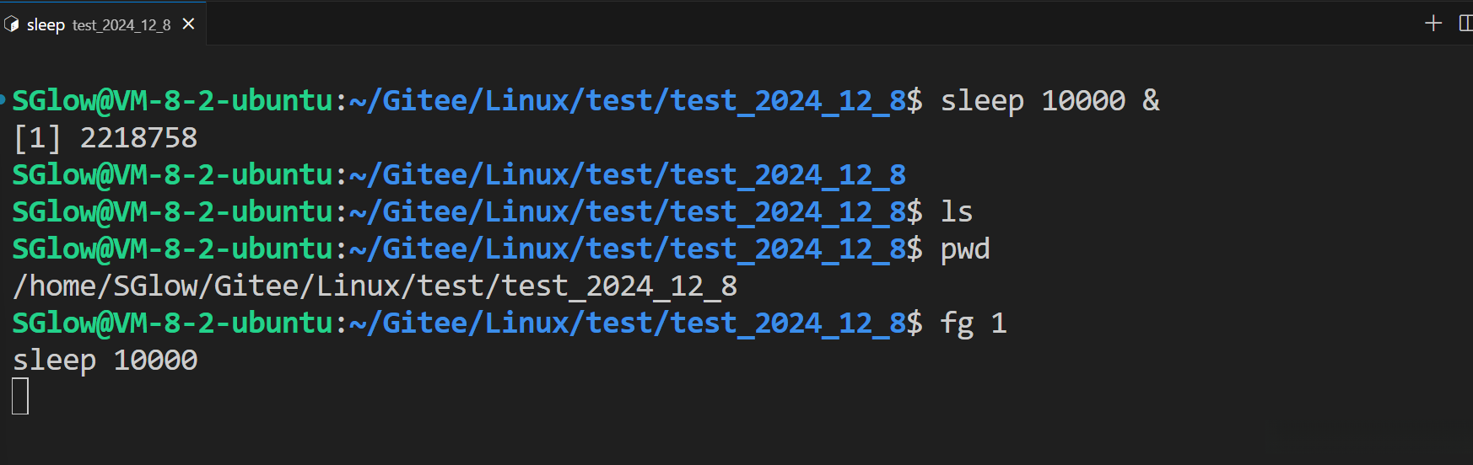Click the "sleep 10000 &" command text

1049,101
